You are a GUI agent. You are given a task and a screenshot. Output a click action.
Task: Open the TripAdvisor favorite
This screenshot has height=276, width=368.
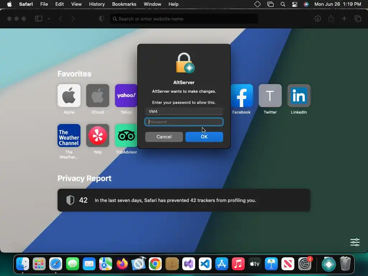(x=126, y=135)
